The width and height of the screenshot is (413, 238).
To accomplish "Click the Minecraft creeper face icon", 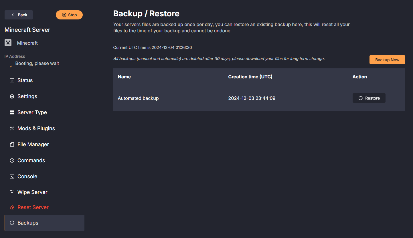I will (8, 43).
